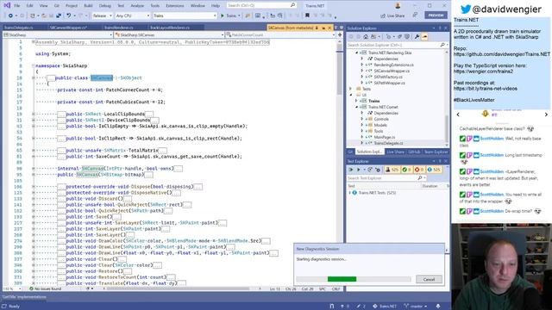Click Collapse All icon in Solution Explorer toolbar
The width and height of the screenshot is (552, 310).
click(399, 36)
